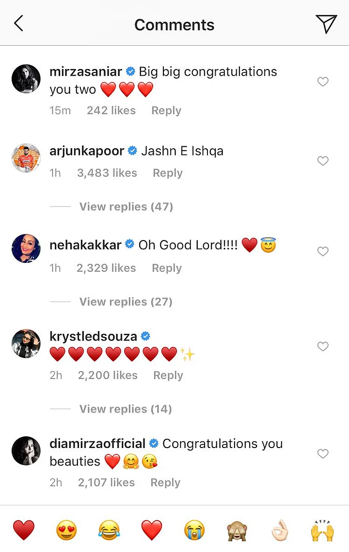Like nehakakkar's comment with heart

323,251
